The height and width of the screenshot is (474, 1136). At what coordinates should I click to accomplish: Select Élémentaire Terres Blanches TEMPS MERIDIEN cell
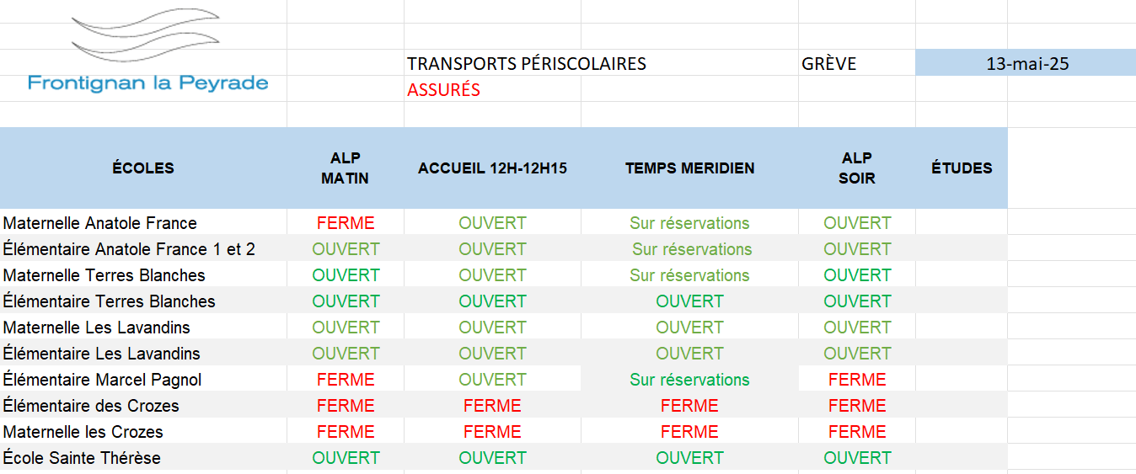689,301
